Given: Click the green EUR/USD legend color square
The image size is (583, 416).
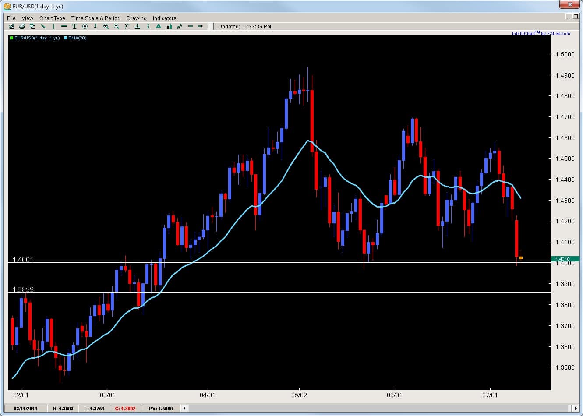Looking at the screenshot, I should coord(11,38).
